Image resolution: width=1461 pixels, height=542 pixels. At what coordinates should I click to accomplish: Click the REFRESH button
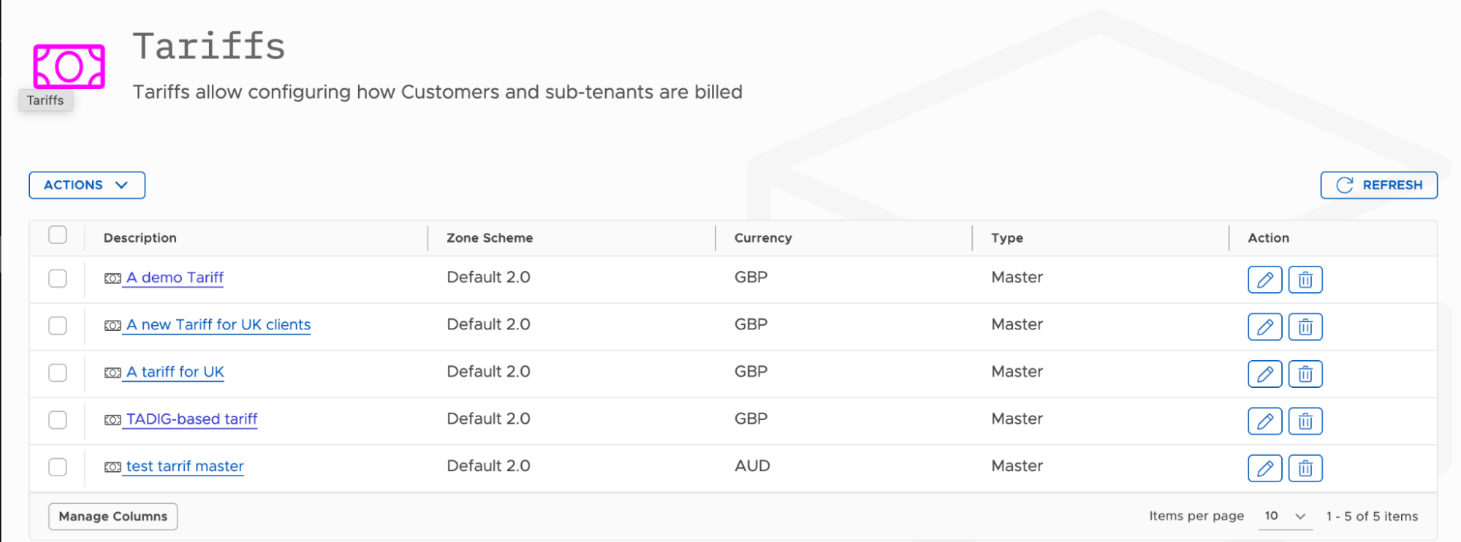pos(1378,185)
